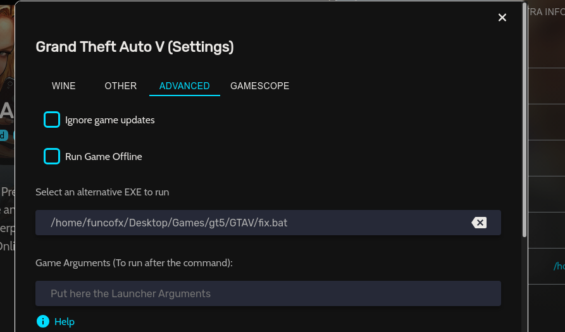
Task: Open the Help link
Action: 65,322
